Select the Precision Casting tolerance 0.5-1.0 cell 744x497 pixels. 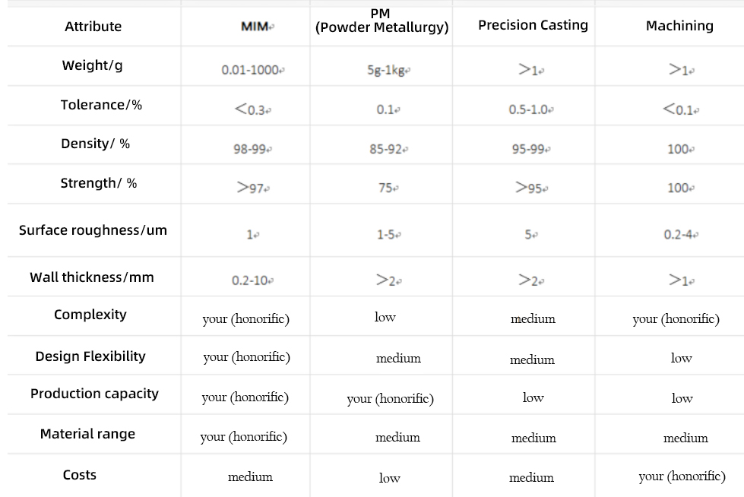[528, 109]
